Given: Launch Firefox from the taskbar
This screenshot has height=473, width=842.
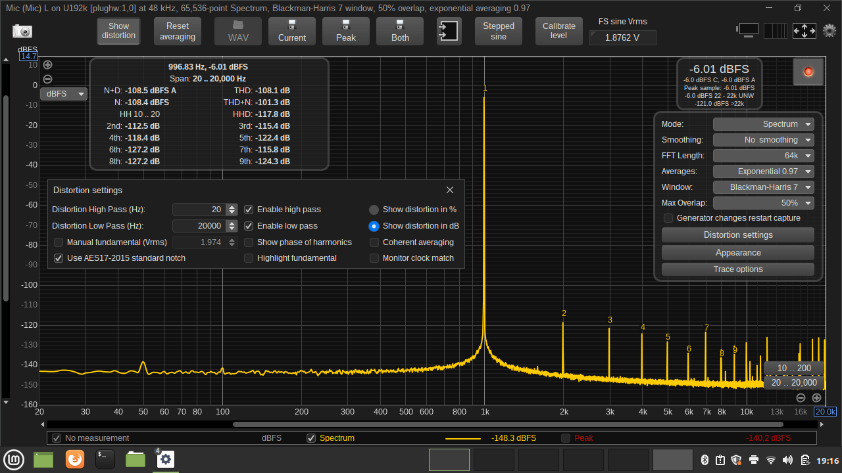Looking at the screenshot, I should tap(75, 459).
